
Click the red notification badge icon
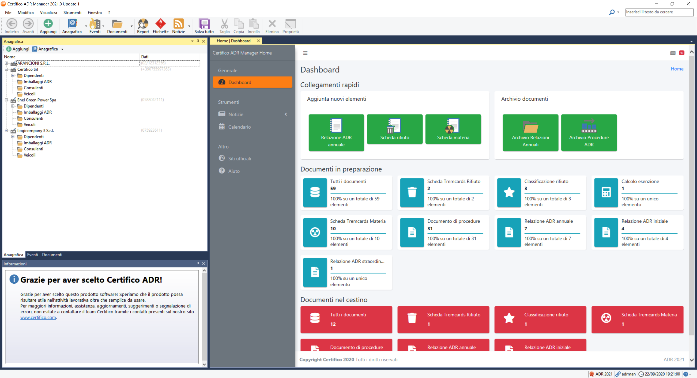pos(681,53)
